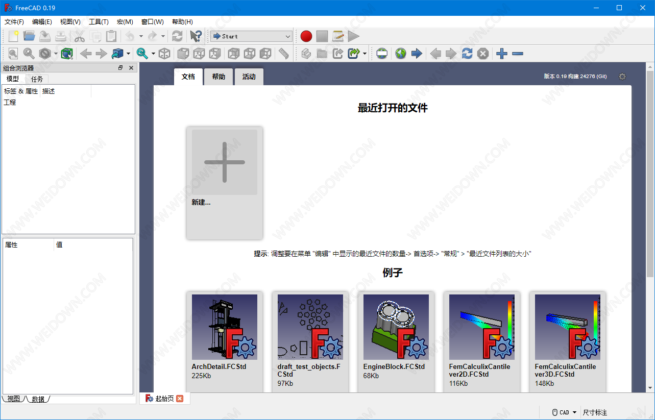
Task: Open the 宏(M) macro menu
Action: (x=125, y=22)
